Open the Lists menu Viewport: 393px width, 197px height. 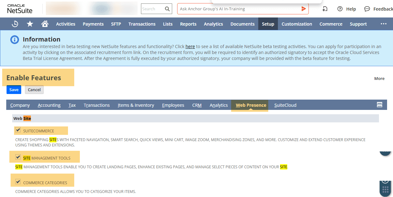168,24
